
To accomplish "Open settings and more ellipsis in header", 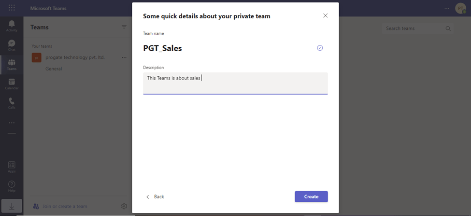I will [x=447, y=8].
